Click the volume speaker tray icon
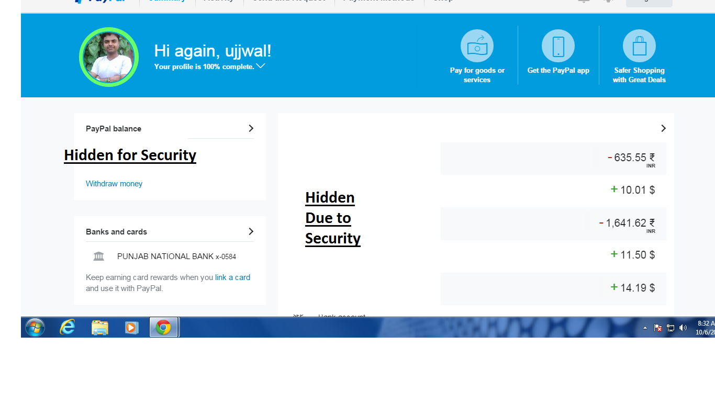 tap(683, 328)
